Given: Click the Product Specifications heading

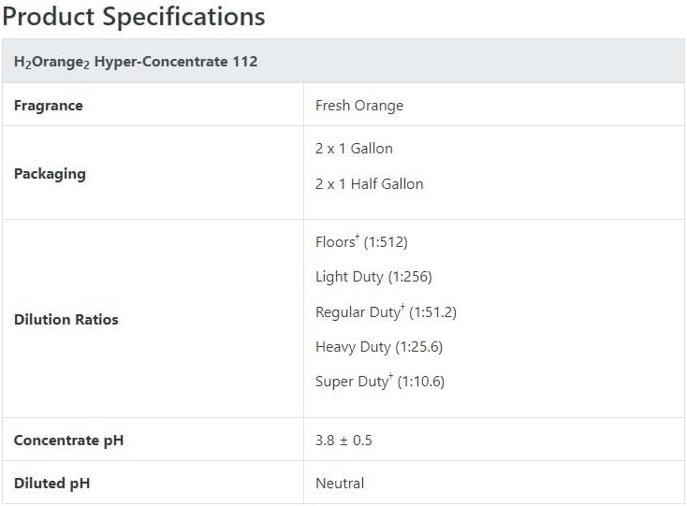Looking at the screenshot, I should pyautogui.click(x=134, y=18).
